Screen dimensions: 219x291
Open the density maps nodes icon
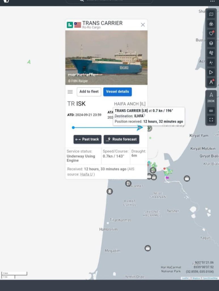[x=211, y=63]
